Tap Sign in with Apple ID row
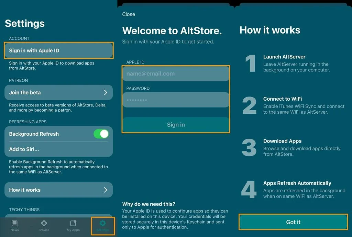 pyautogui.click(x=58, y=50)
